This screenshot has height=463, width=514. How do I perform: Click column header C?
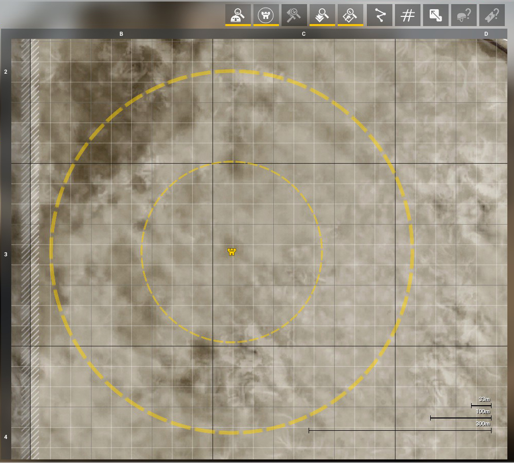(303, 34)
